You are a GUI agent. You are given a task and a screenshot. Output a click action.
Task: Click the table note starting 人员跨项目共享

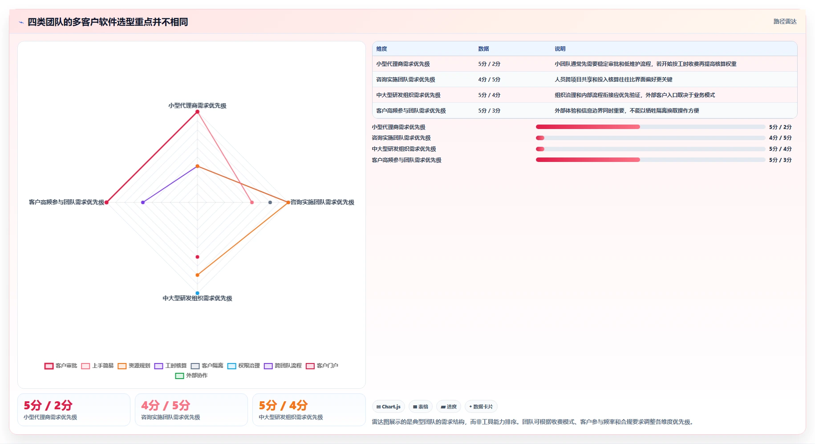tap(613, 80)
